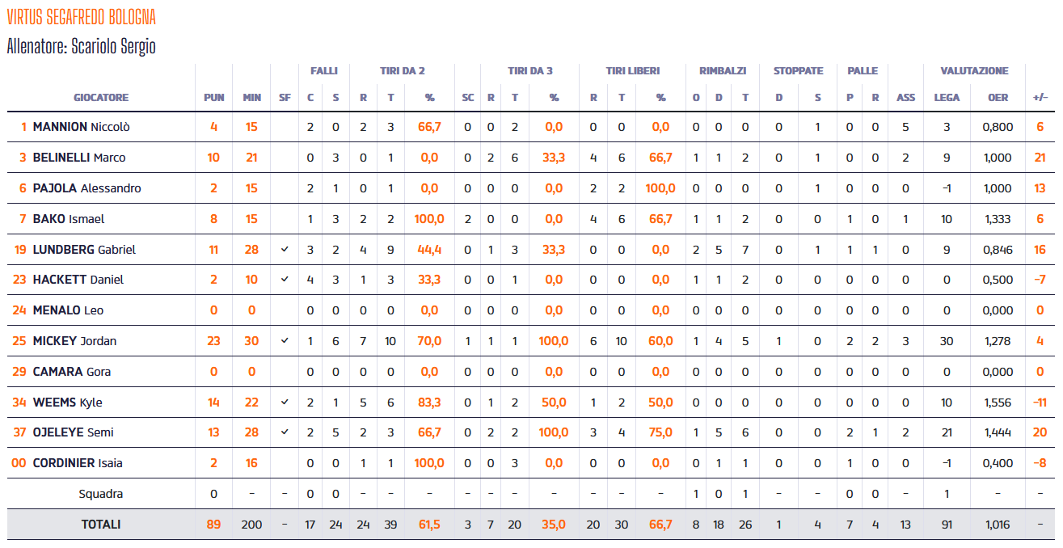Click the plus/minus column header
The height and width of the screenshot is (548, 1063).
point(1040,98)
